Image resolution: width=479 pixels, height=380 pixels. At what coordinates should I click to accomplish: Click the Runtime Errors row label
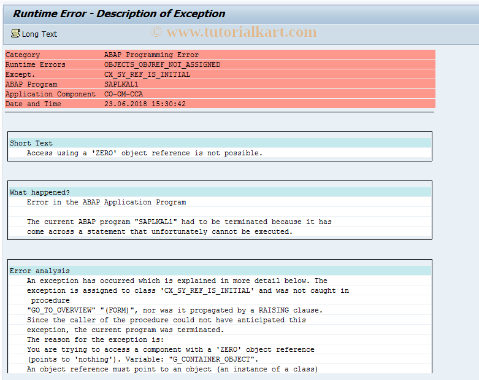pyautogui.click(x=36, y=64)
